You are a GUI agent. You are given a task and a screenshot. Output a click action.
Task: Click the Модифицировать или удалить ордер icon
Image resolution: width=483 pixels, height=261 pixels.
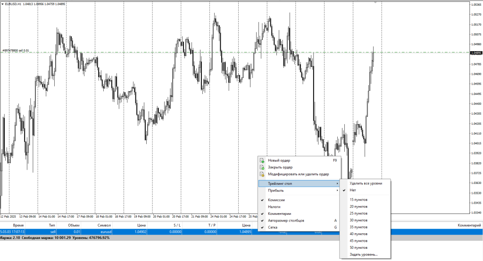pos(262,174)
